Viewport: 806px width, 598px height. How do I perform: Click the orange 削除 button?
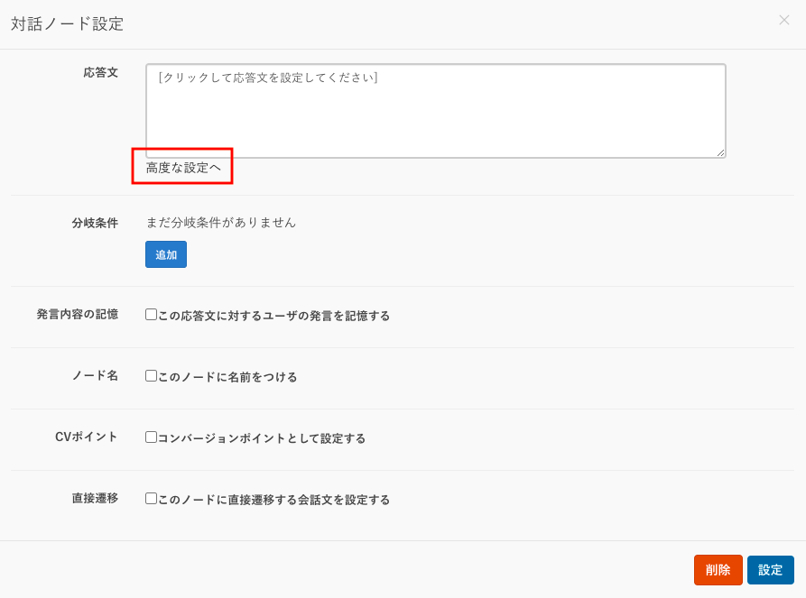coord(718,570)
